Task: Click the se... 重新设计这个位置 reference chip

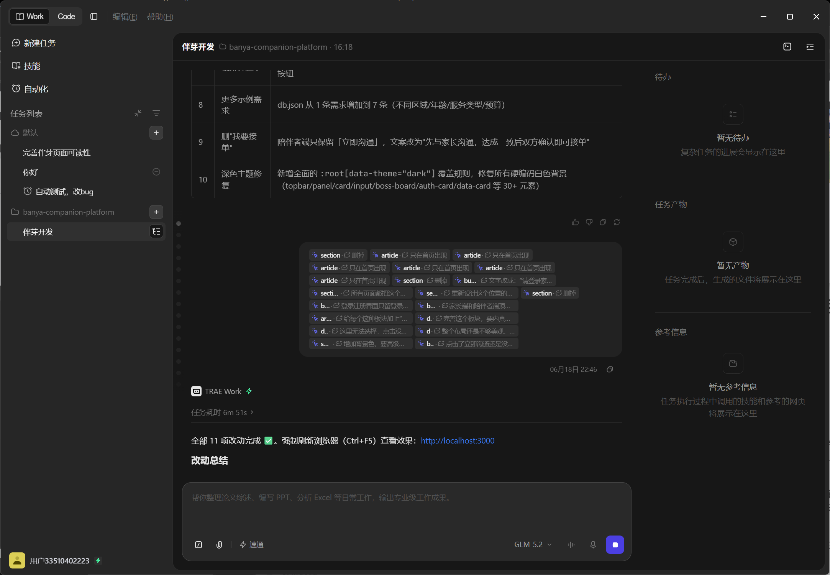Action: coord(467,293)
